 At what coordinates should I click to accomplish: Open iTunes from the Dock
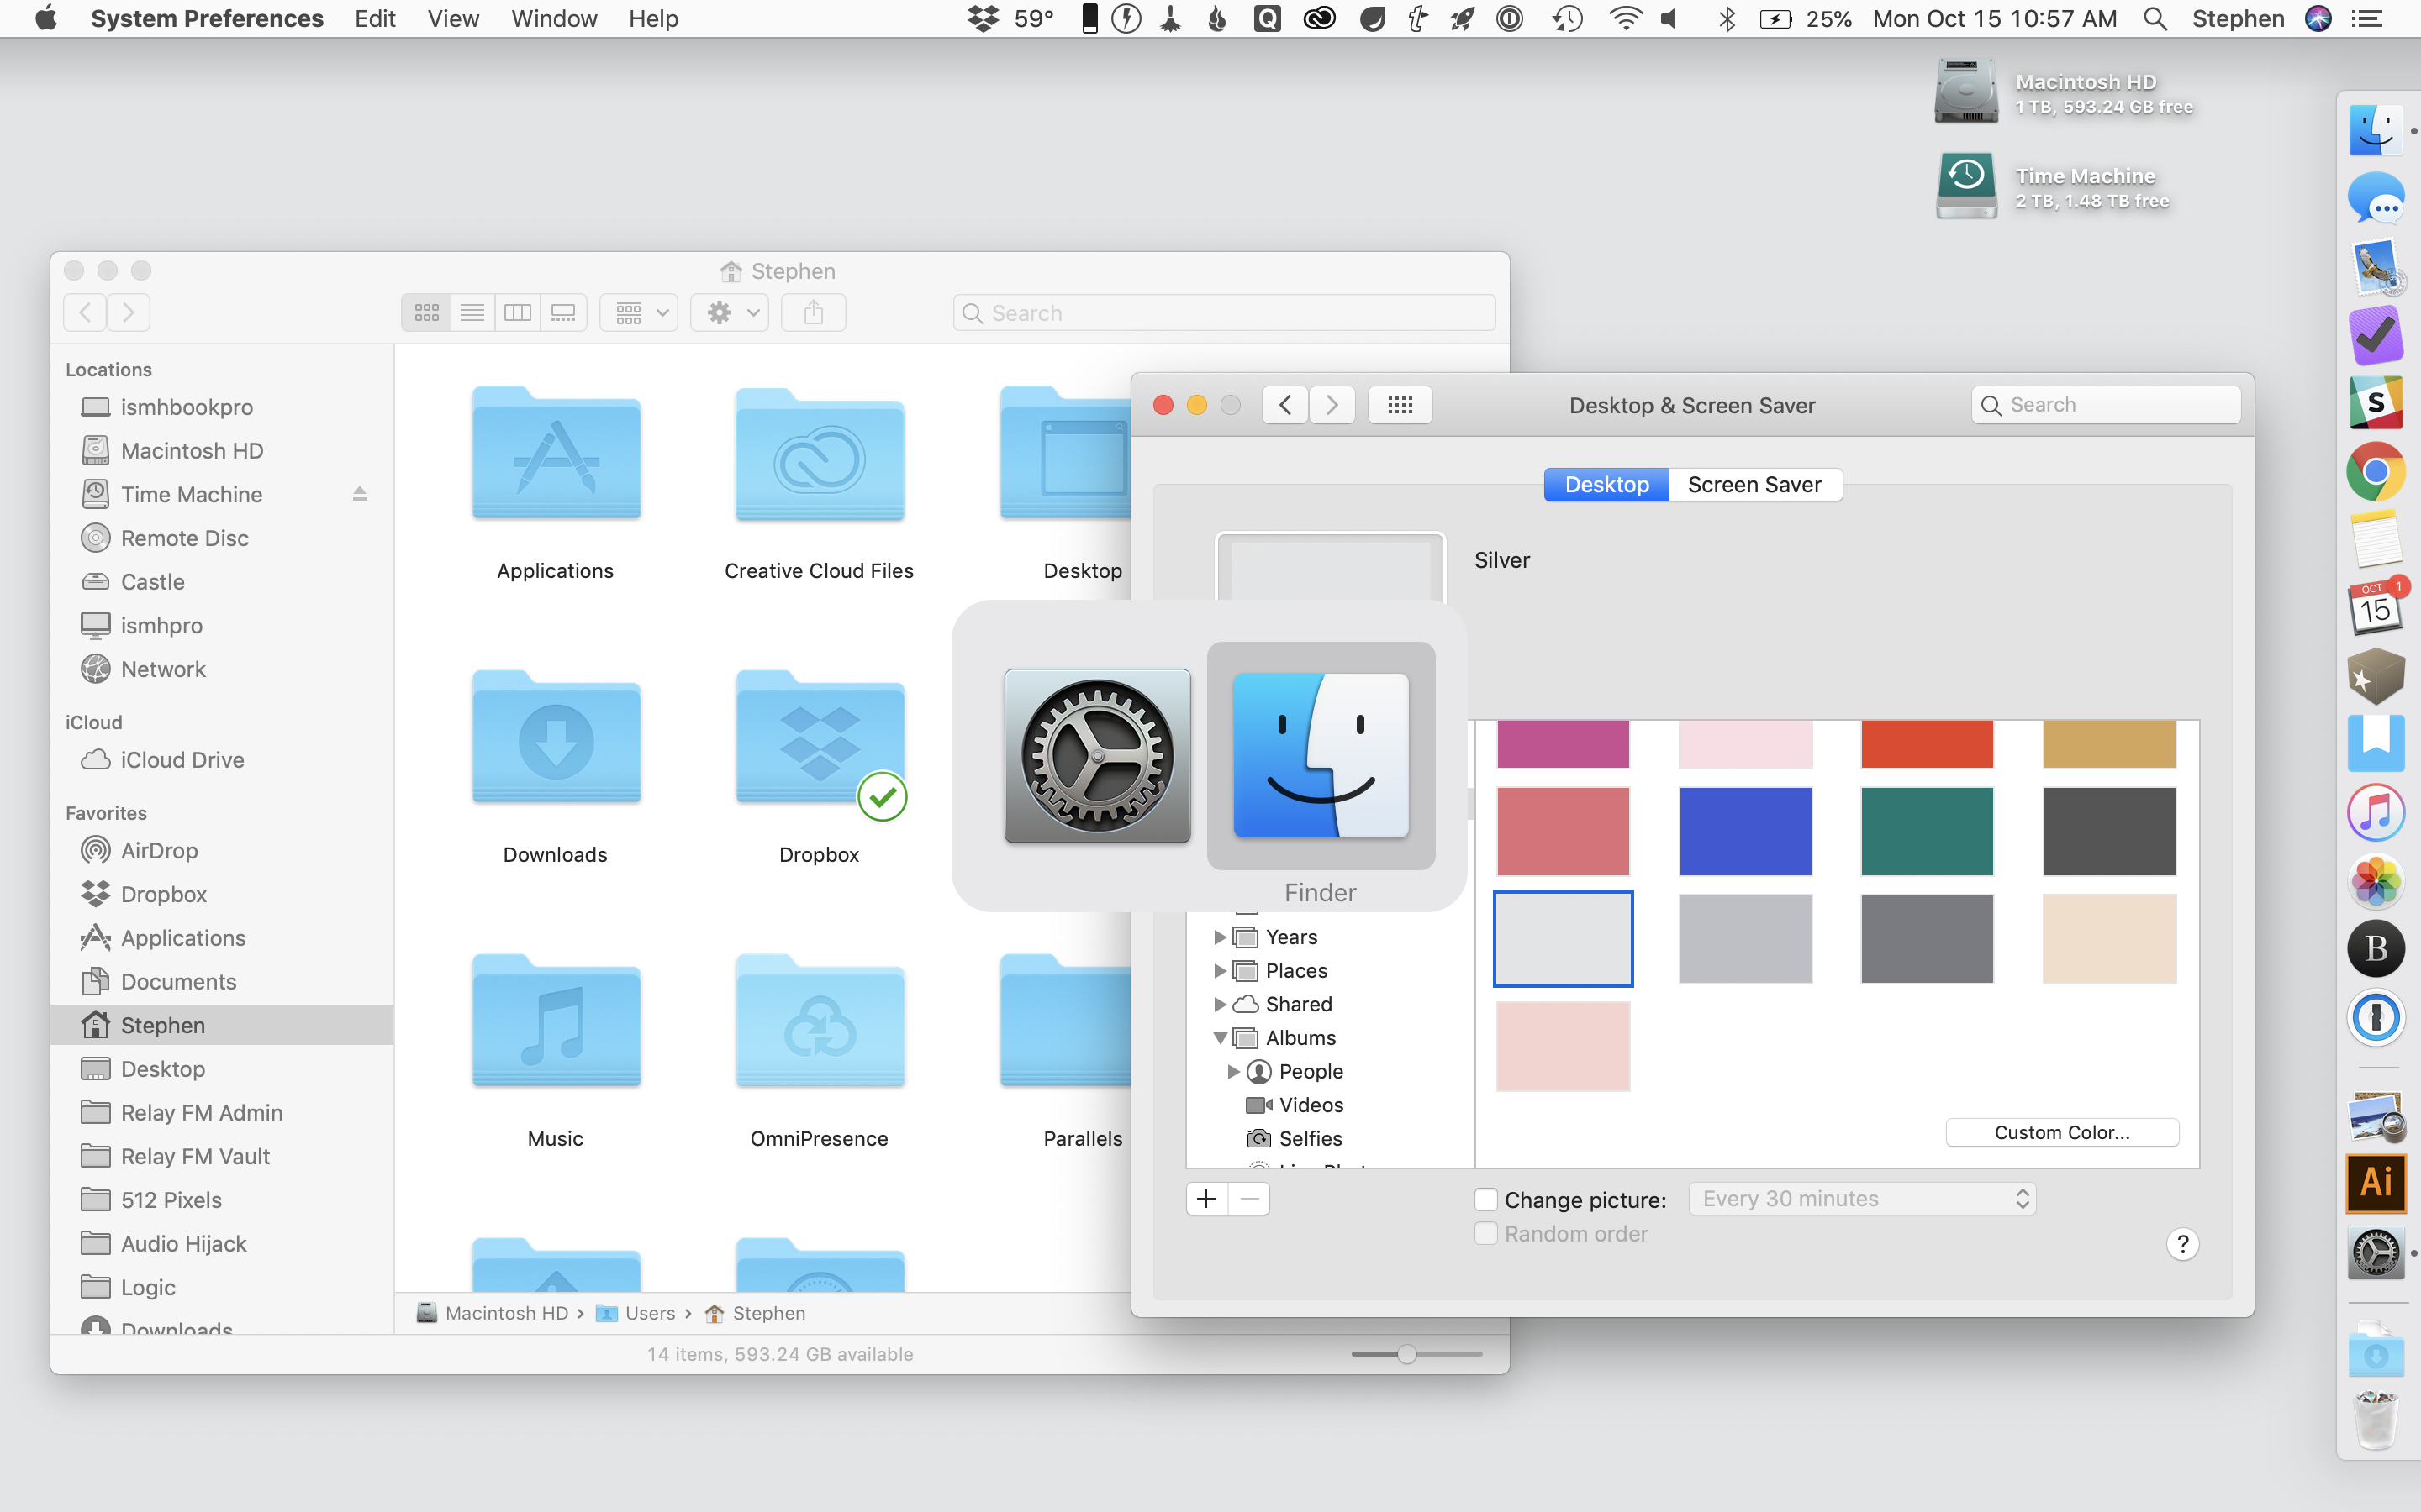[x=2376, y=813]
